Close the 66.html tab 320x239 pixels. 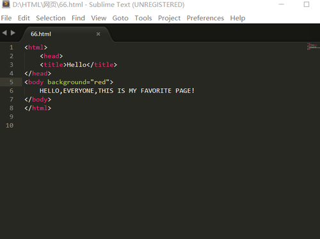tap(98, 34)
